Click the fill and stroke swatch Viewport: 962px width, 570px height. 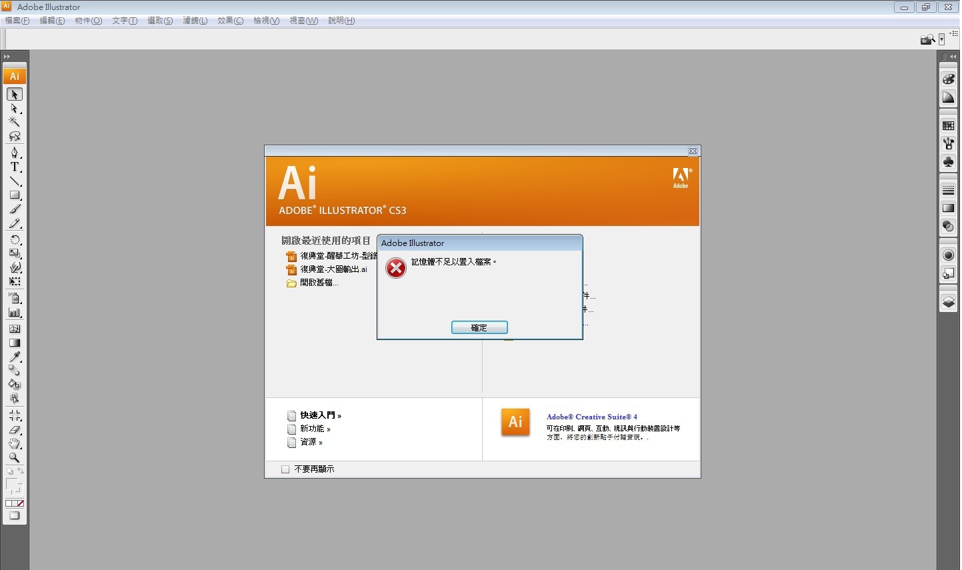[14, 485]
